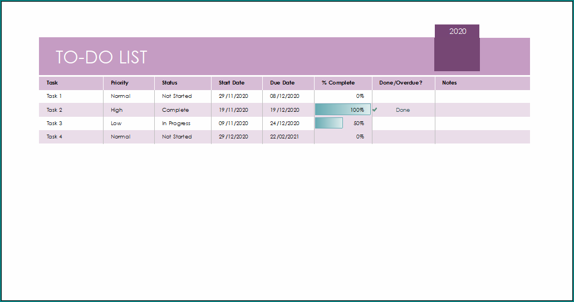
Task: Click the 09/11/2020 start date cell
Action: [233, 123]
